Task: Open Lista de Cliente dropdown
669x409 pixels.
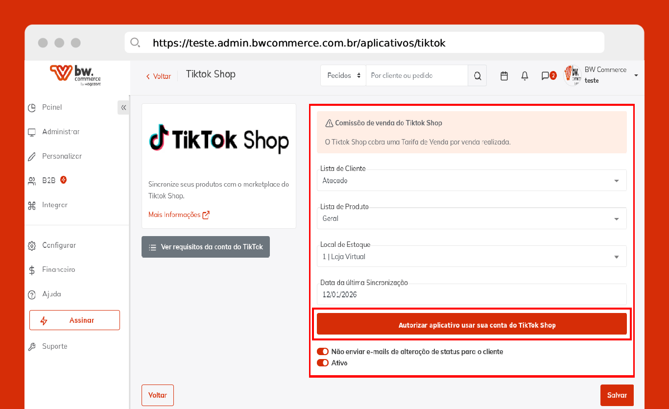Action: 471,181
